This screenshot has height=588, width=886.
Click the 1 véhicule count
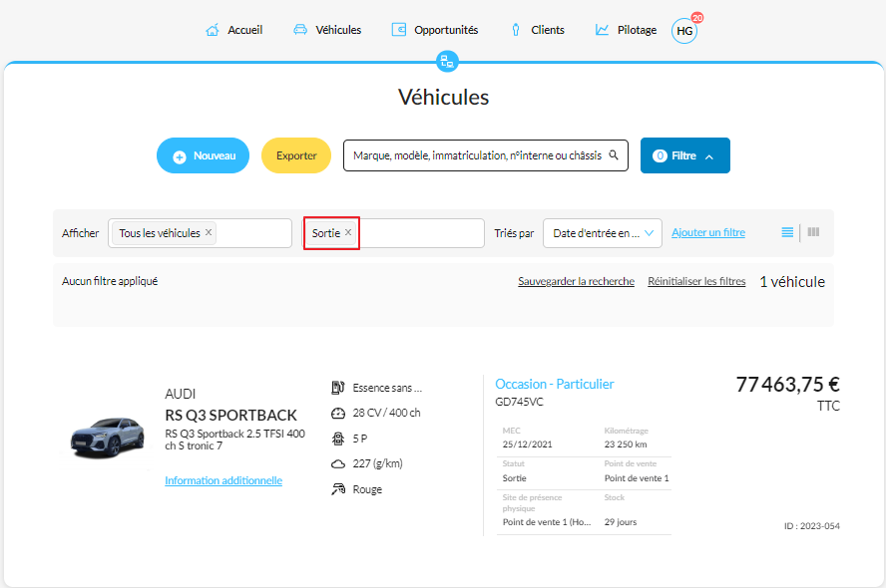pos(792,282)
